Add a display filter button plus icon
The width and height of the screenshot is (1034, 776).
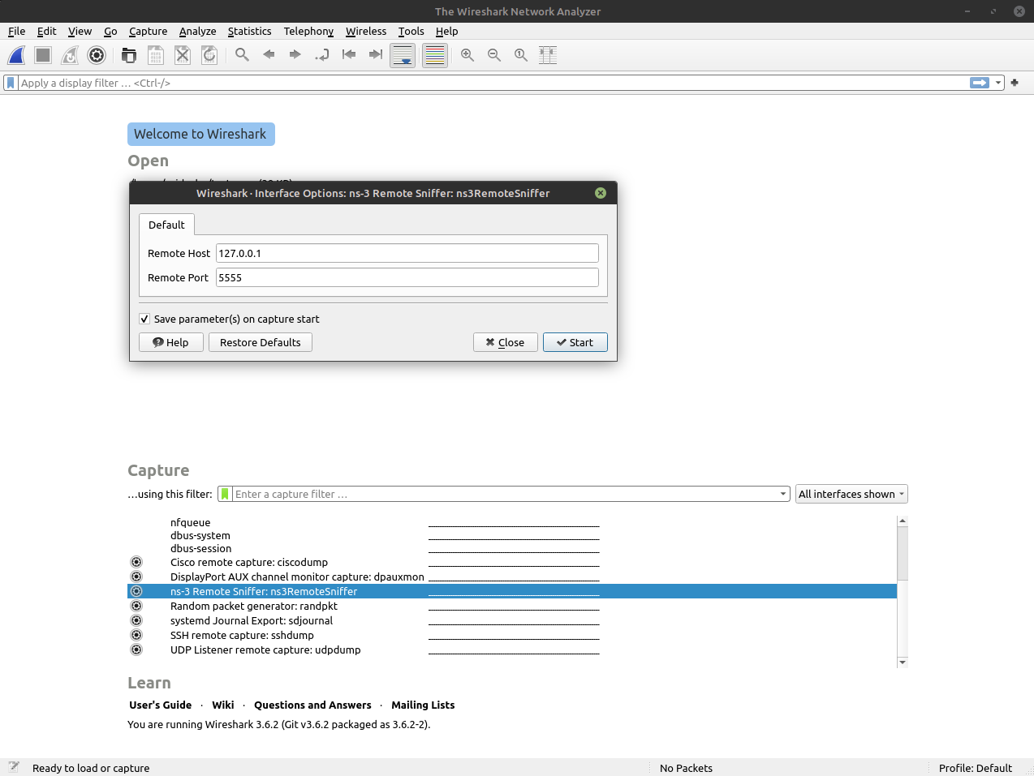pos(1015,83)
